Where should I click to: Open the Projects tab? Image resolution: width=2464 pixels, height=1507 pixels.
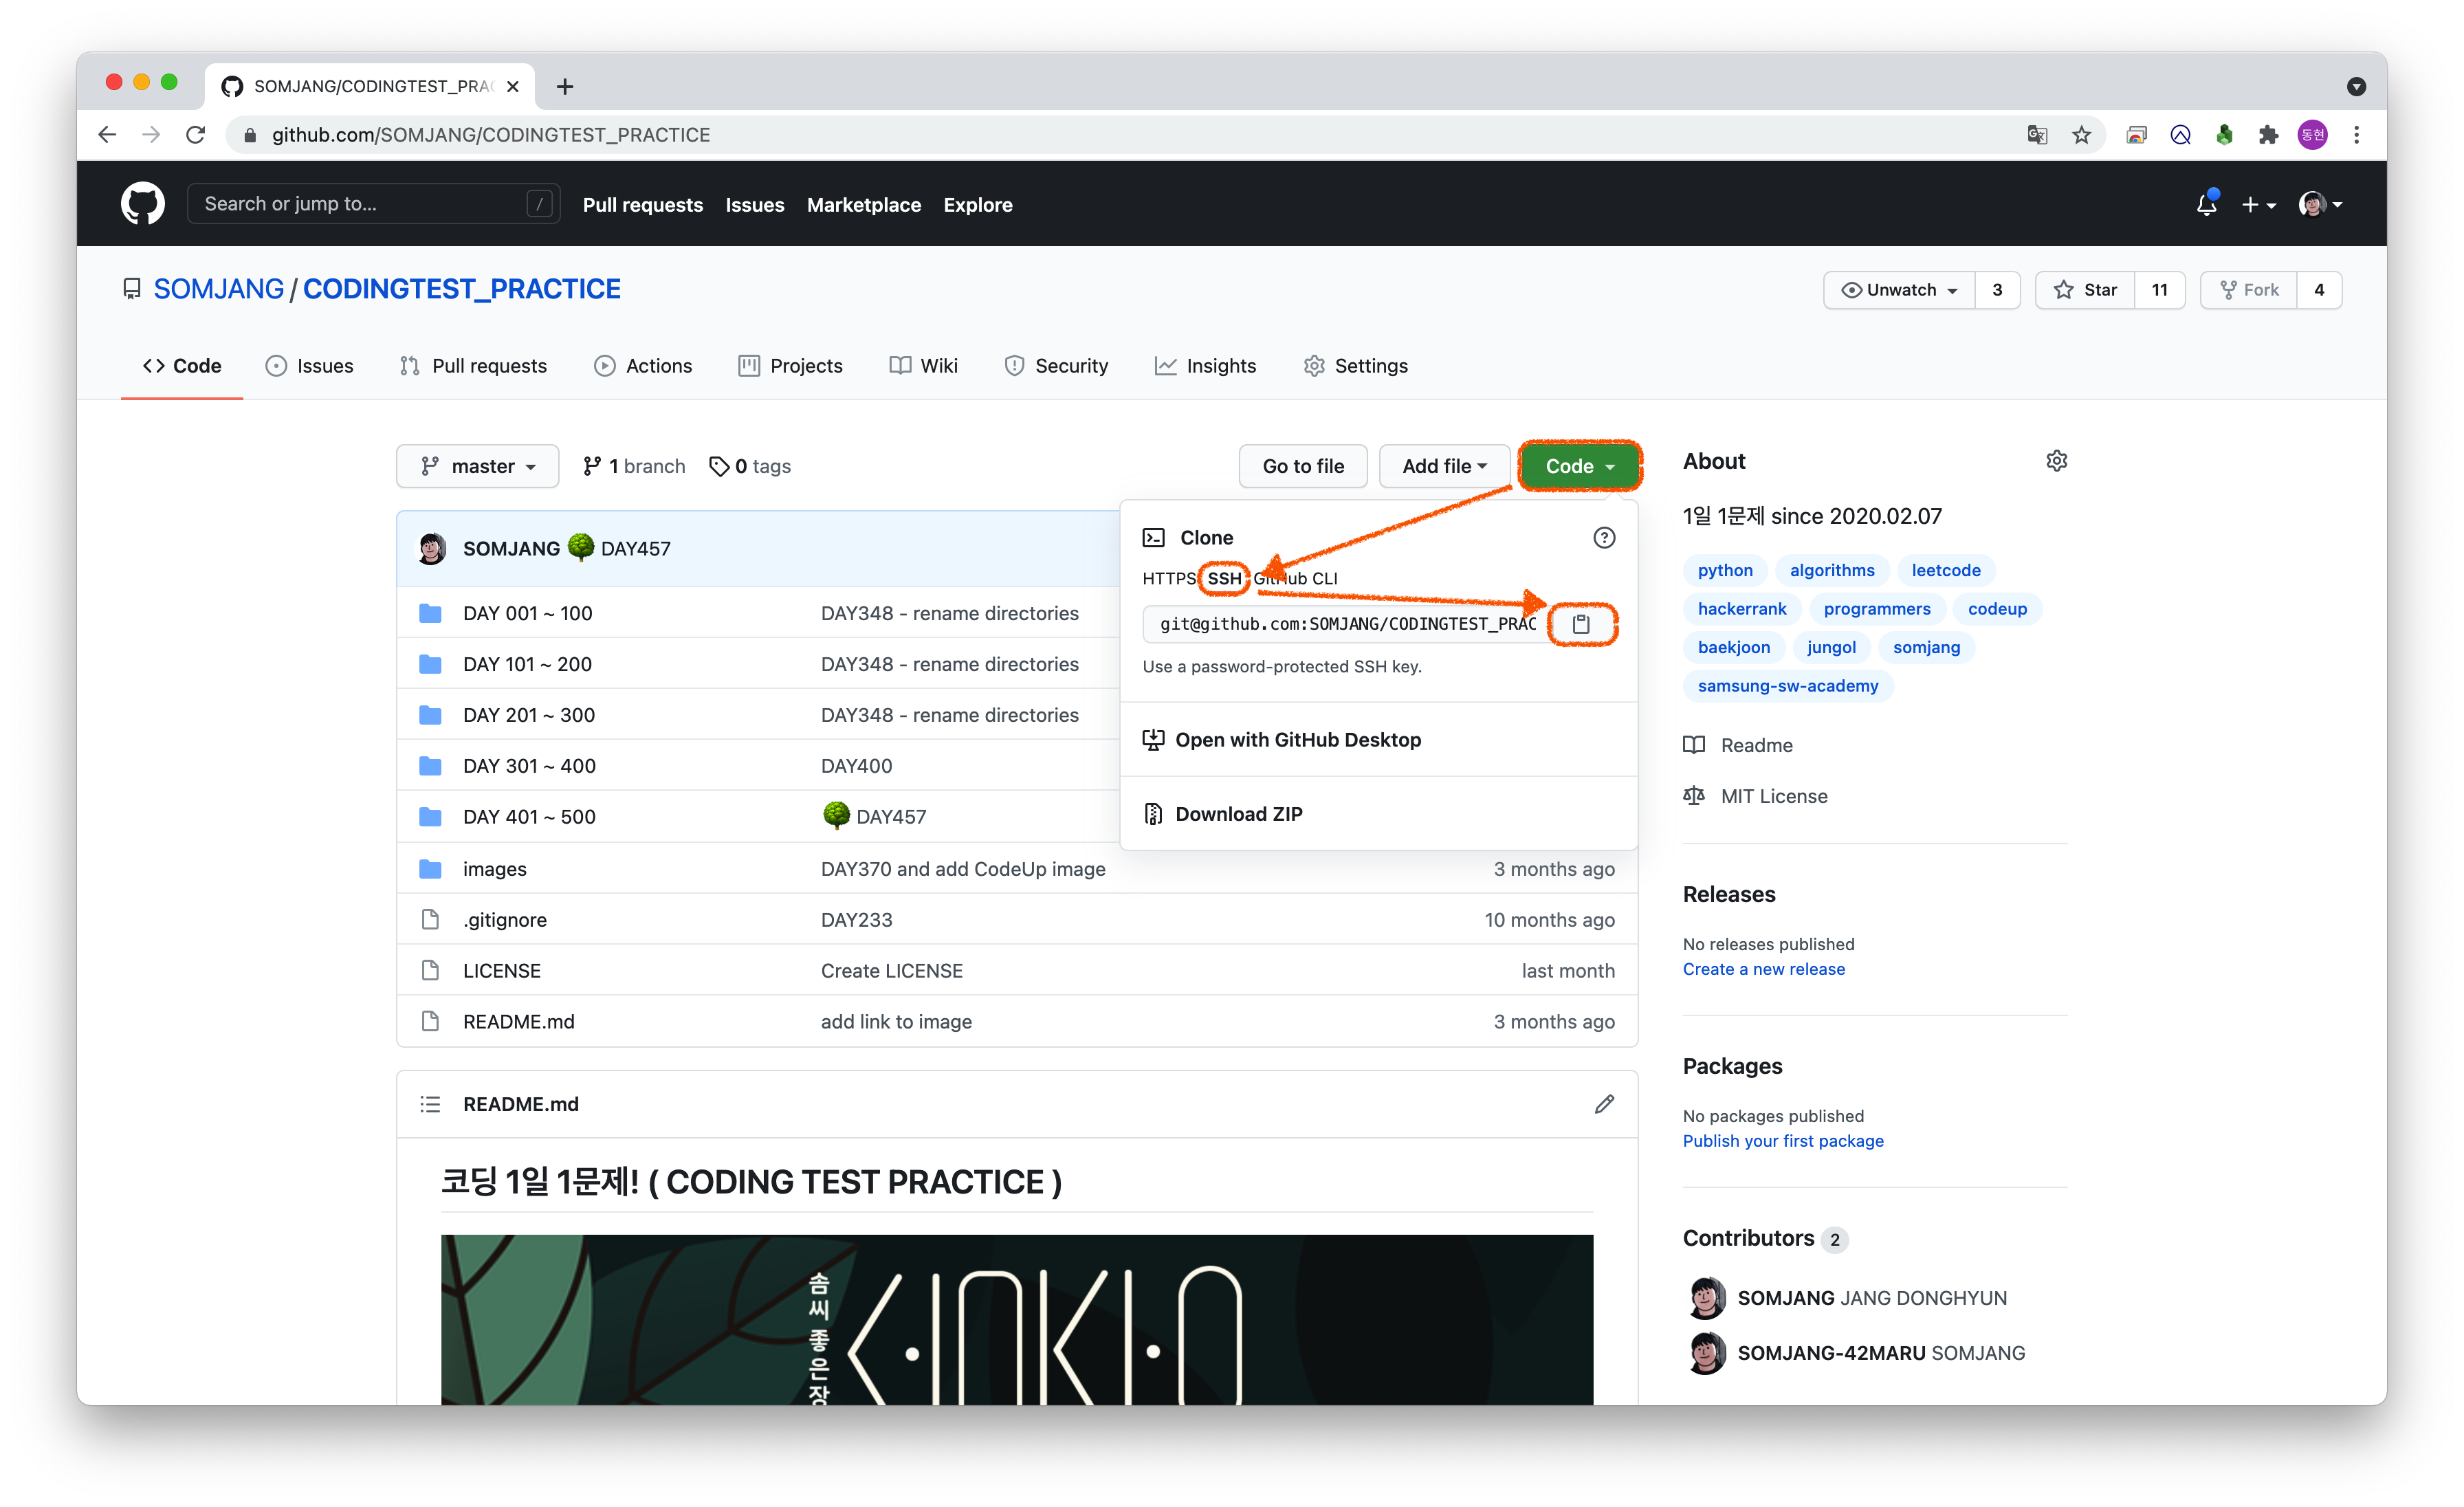[x=790, y=366]
